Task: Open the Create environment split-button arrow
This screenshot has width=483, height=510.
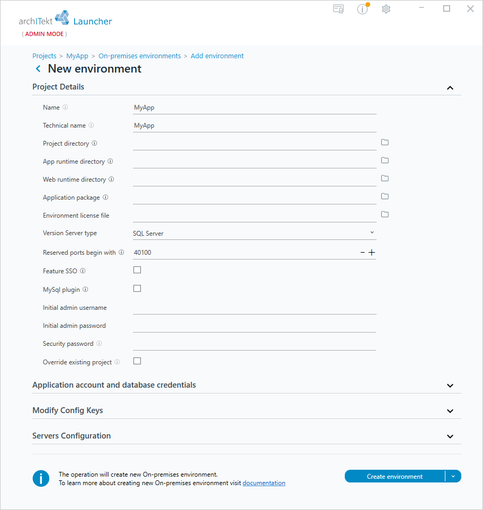Action: [x=453, y=477]
